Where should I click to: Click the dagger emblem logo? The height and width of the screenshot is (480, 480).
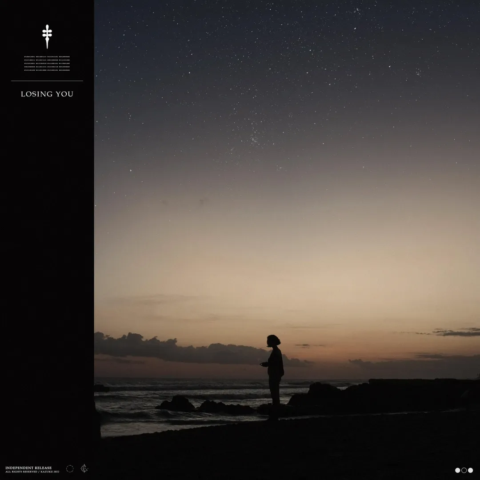[47, 36]
